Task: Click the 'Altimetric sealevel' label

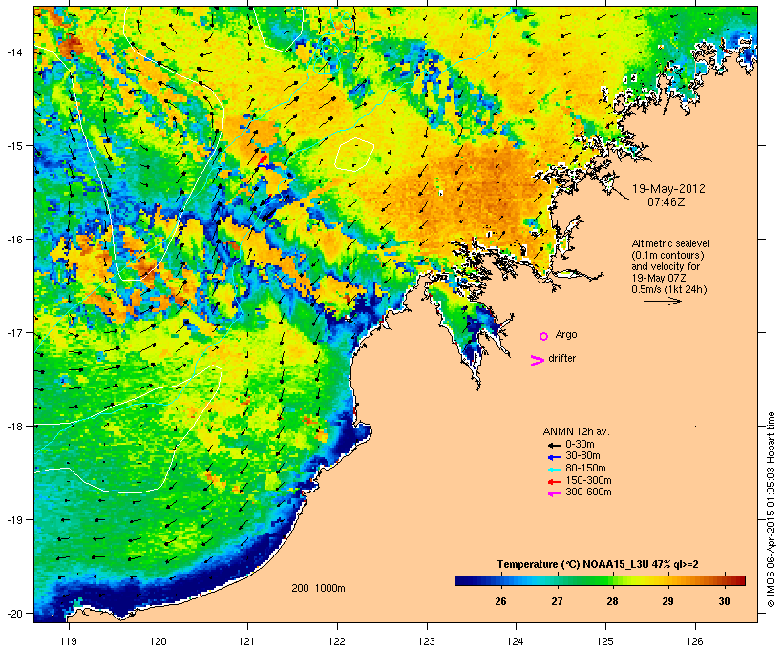Action: coord(670,243)
